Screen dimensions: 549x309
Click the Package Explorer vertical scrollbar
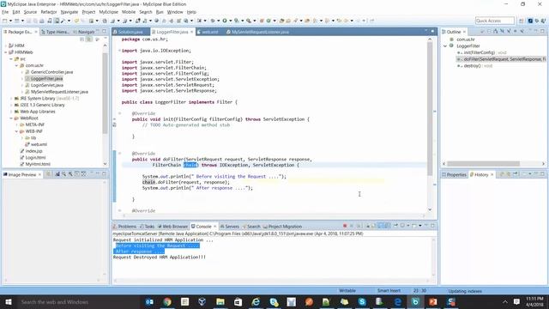point(105,93)
